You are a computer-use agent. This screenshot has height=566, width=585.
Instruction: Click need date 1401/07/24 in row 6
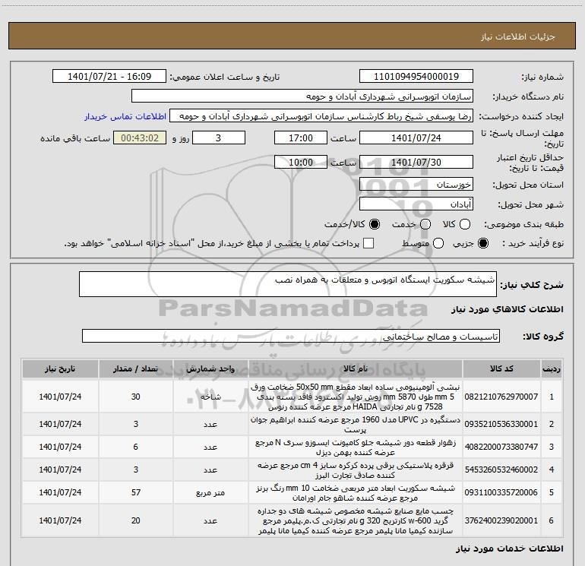[60, 520]
